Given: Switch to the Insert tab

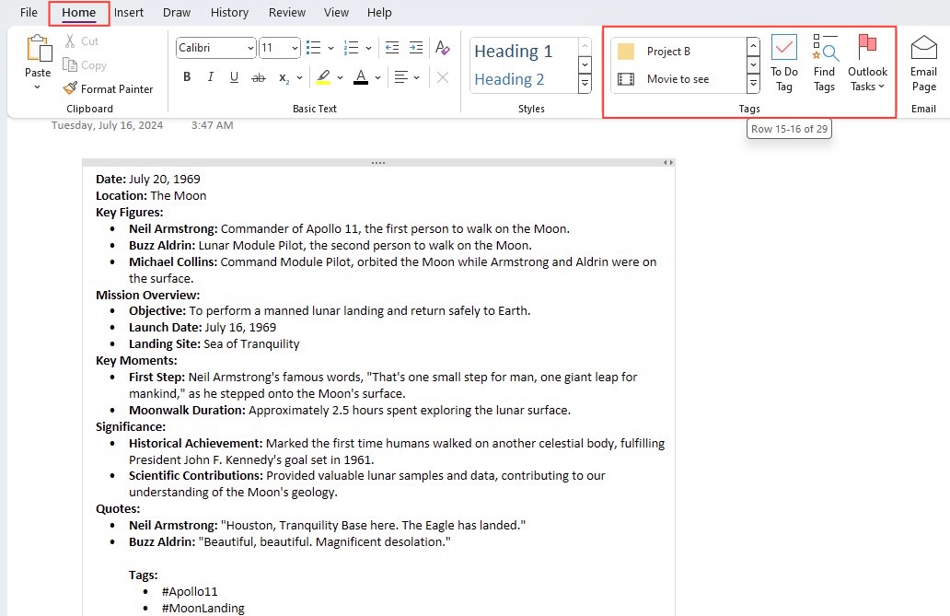Looking at the screenshot, I should [x=129, y=13].
